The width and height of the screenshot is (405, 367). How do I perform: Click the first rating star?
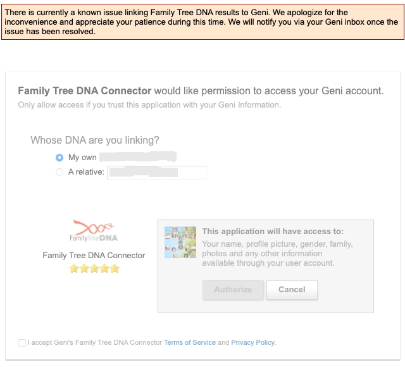[73, 268]
